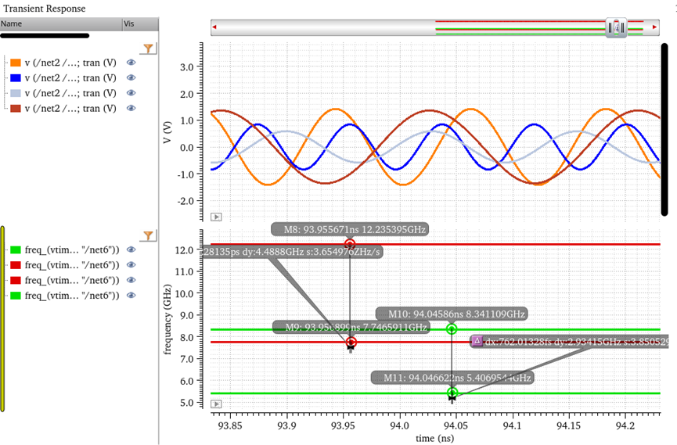This screenshot has height=445, width=677.
Task: Click the M8 marker circle on red line
Action: (350, 245)
